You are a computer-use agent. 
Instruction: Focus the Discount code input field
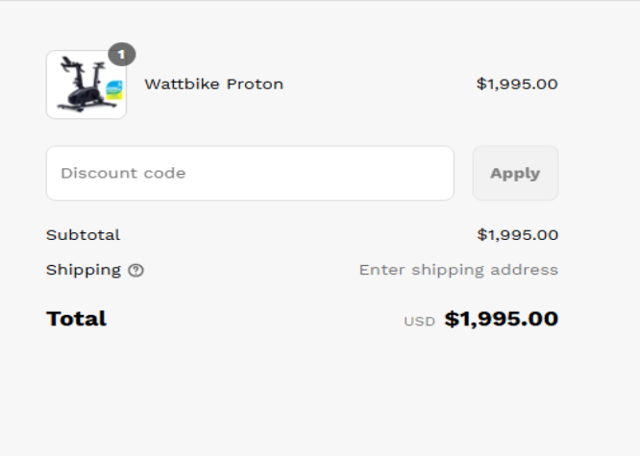[250, 174]
